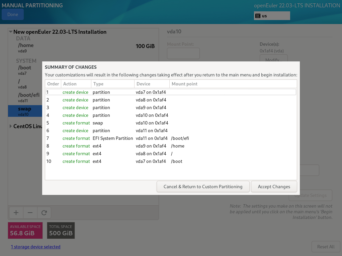This screenshot has width=342, height=256.
Task: Select row 3 create device vda9
Action: tap(171, 107)
